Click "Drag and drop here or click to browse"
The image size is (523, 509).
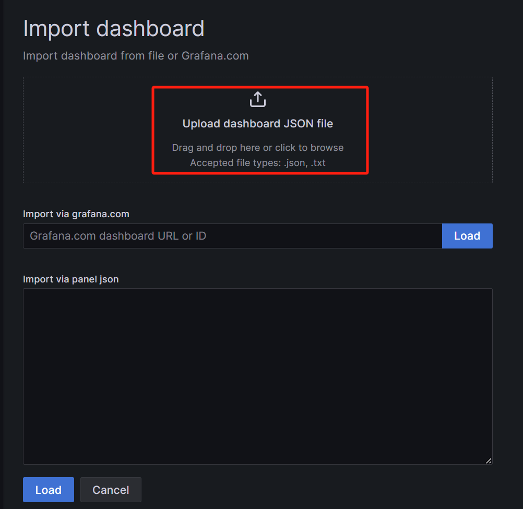pos(257,148)
